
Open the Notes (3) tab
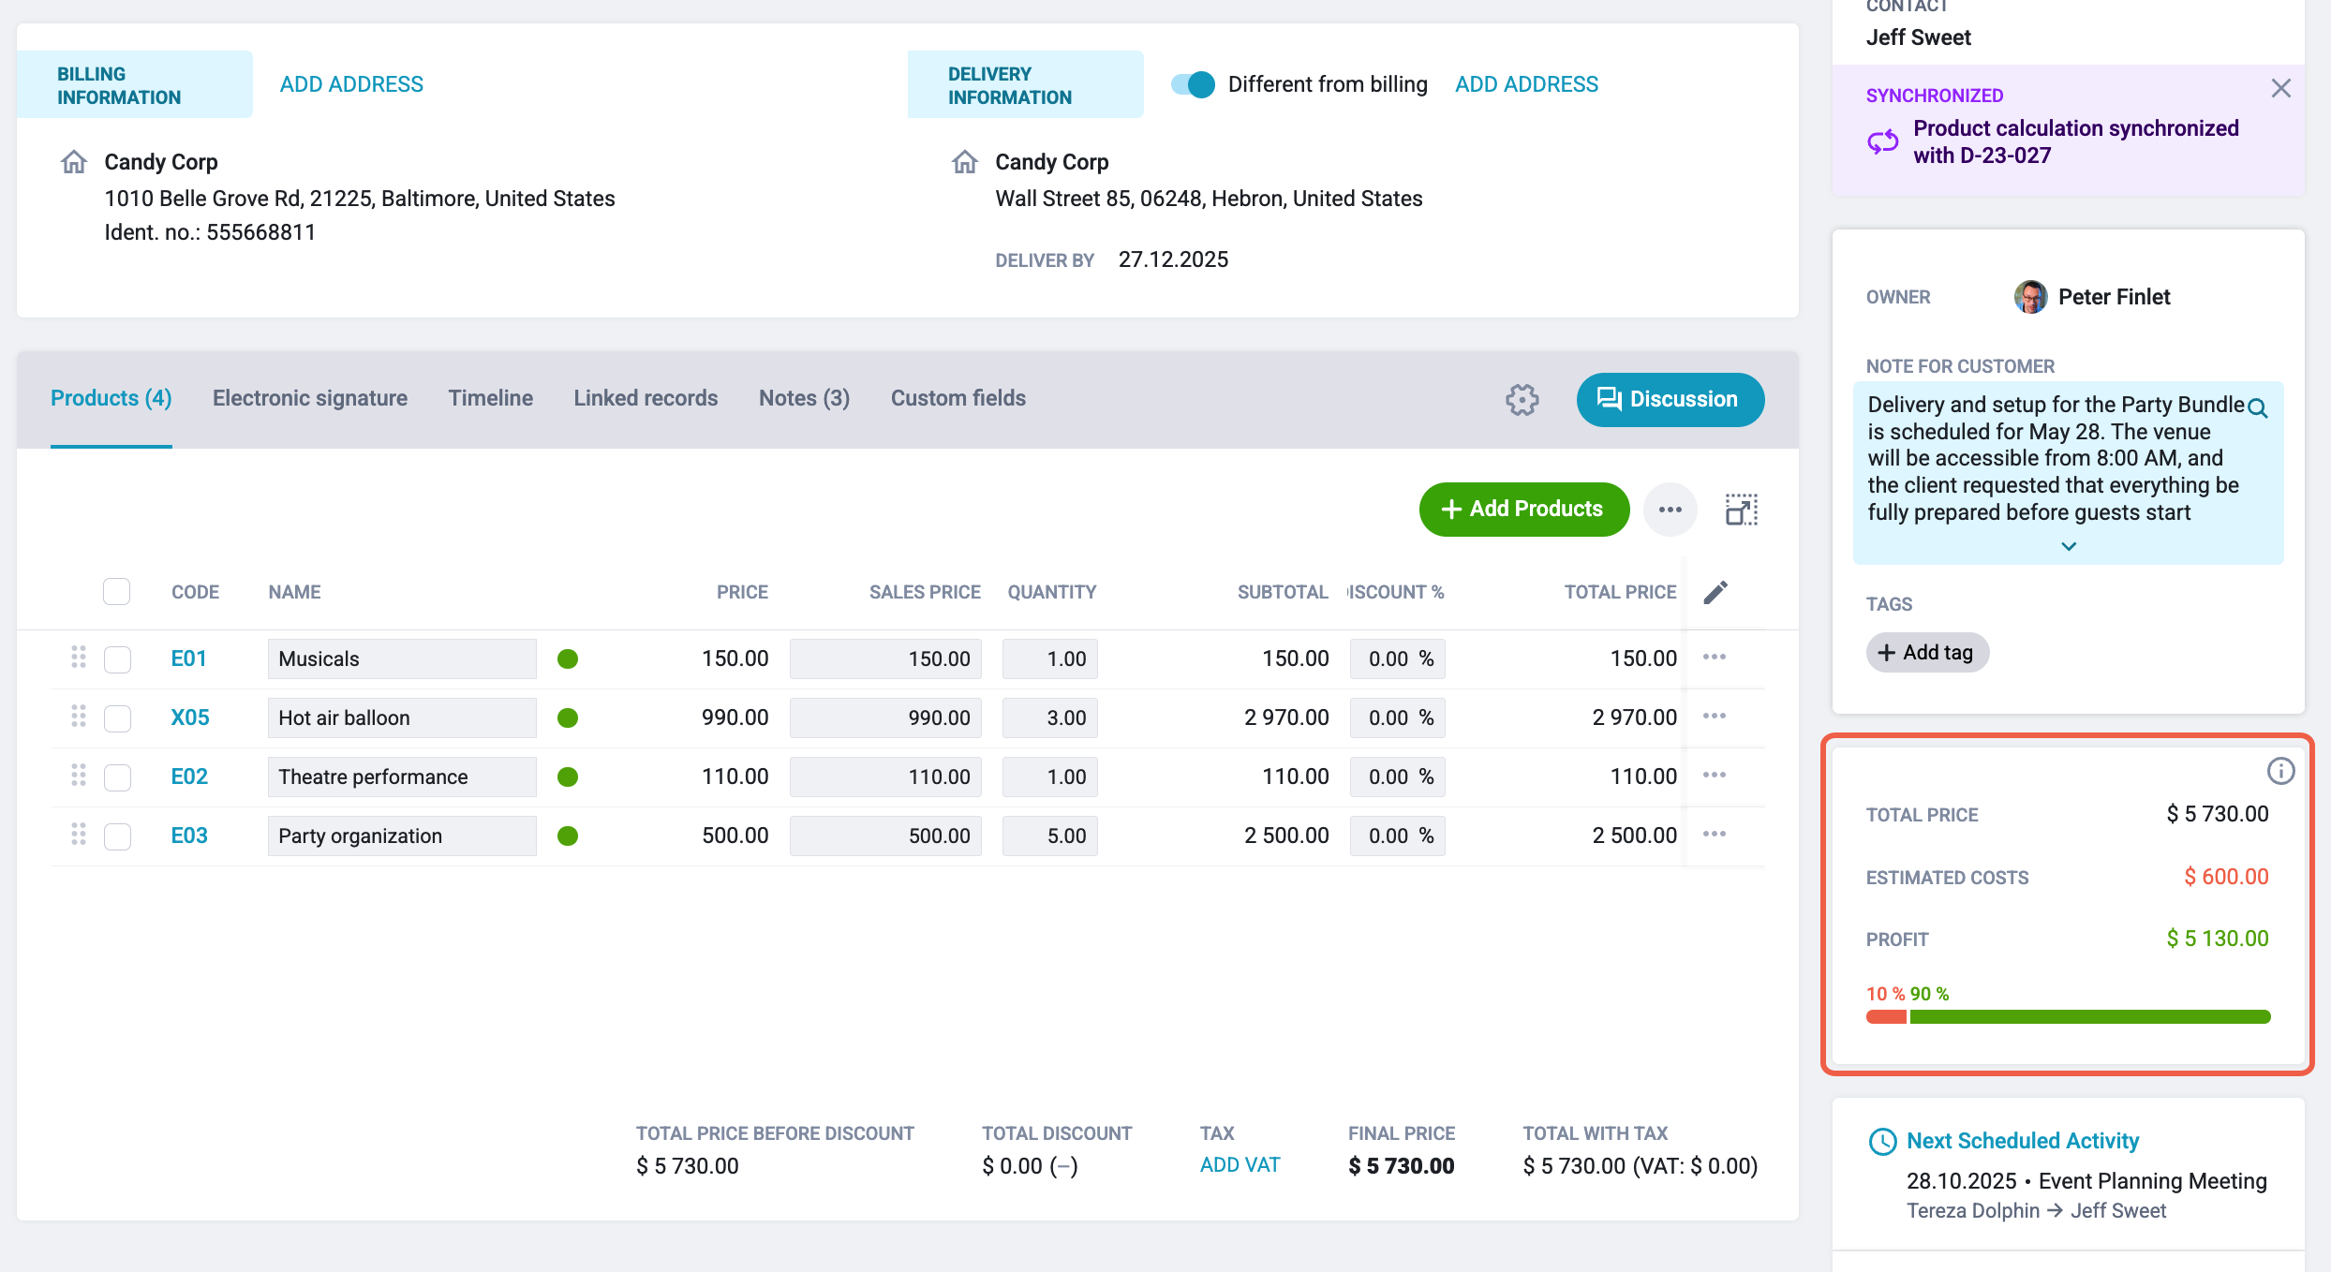[x=804, y=398]
